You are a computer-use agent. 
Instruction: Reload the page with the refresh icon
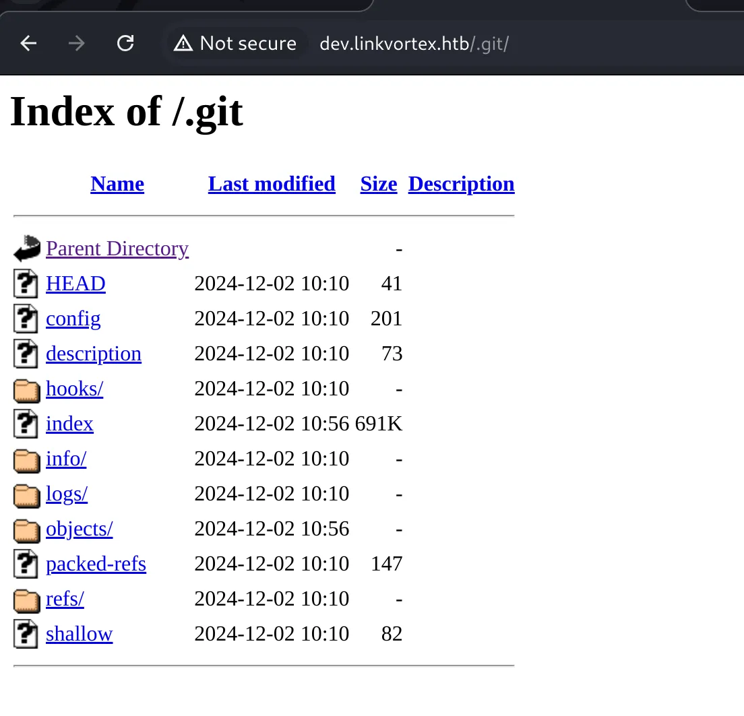[125, 44]
